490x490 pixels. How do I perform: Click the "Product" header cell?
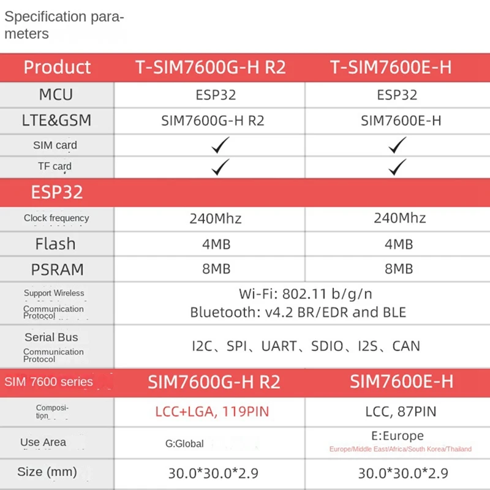click(57, 67)
